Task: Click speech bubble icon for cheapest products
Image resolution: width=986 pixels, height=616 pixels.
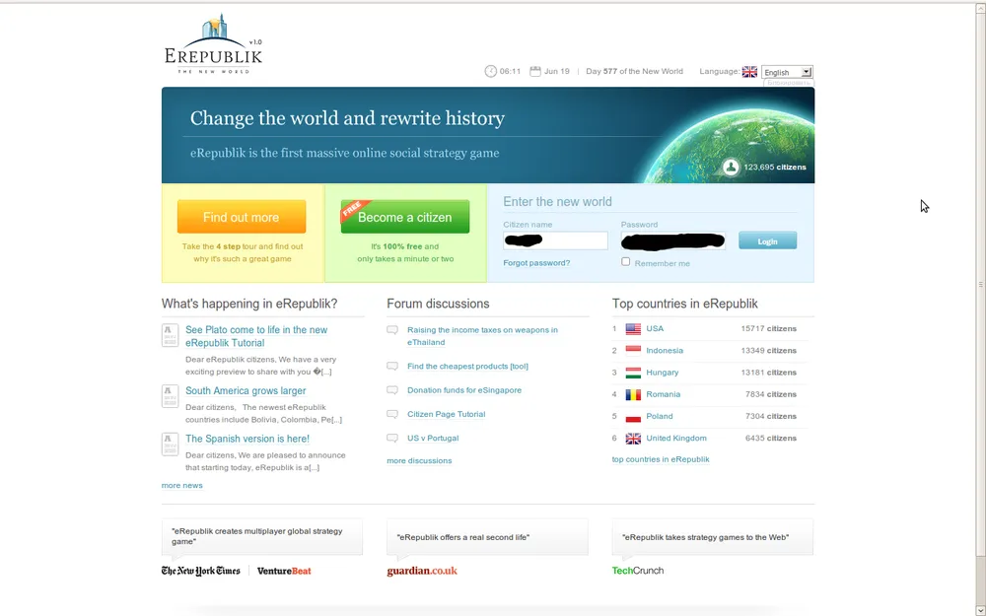Action: [392, 367]
